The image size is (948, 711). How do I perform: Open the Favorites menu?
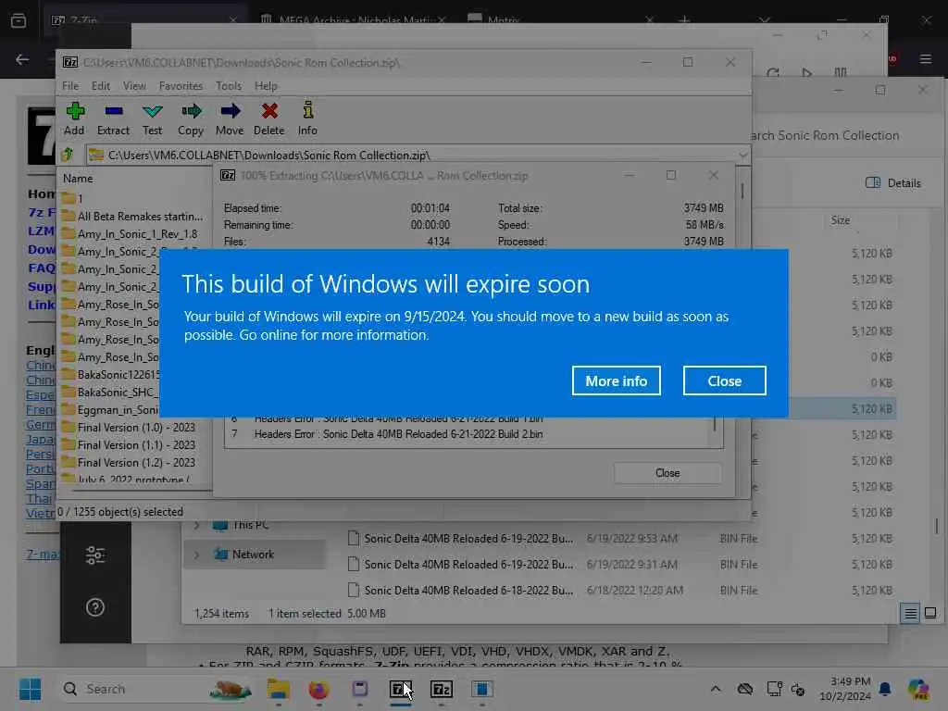click(x=181, y=86)
